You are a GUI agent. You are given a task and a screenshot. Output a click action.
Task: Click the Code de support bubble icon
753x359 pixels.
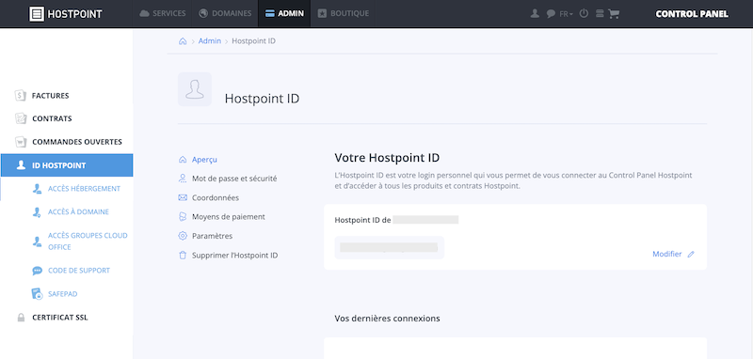(37, 271)
